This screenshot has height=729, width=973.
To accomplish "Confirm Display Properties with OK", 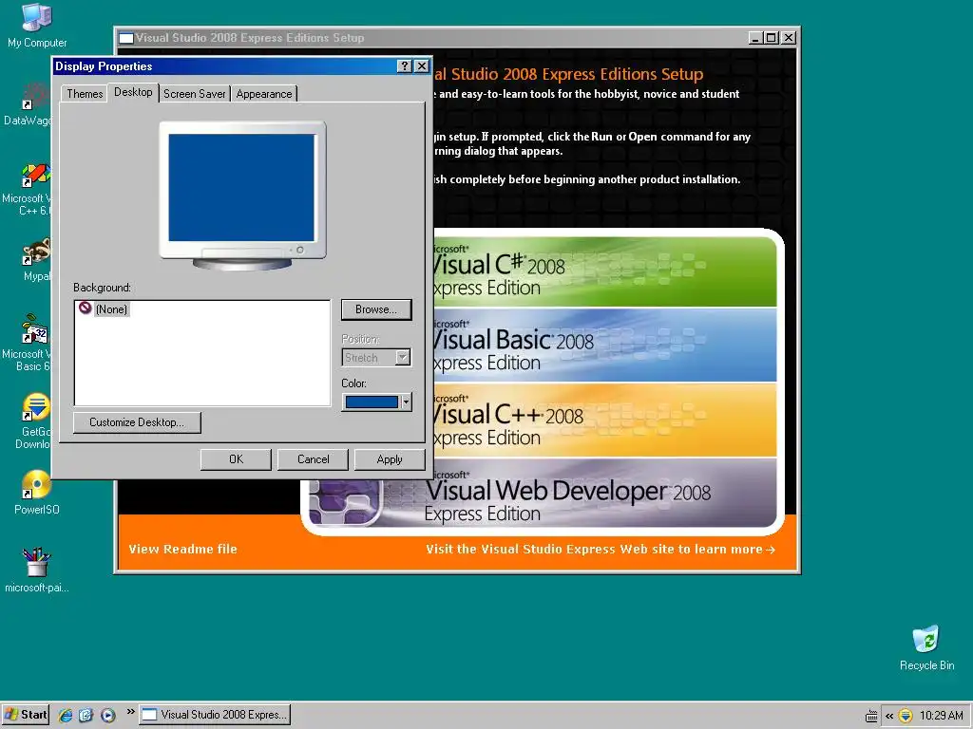I will pyautogui.click(x=236, y=459).
